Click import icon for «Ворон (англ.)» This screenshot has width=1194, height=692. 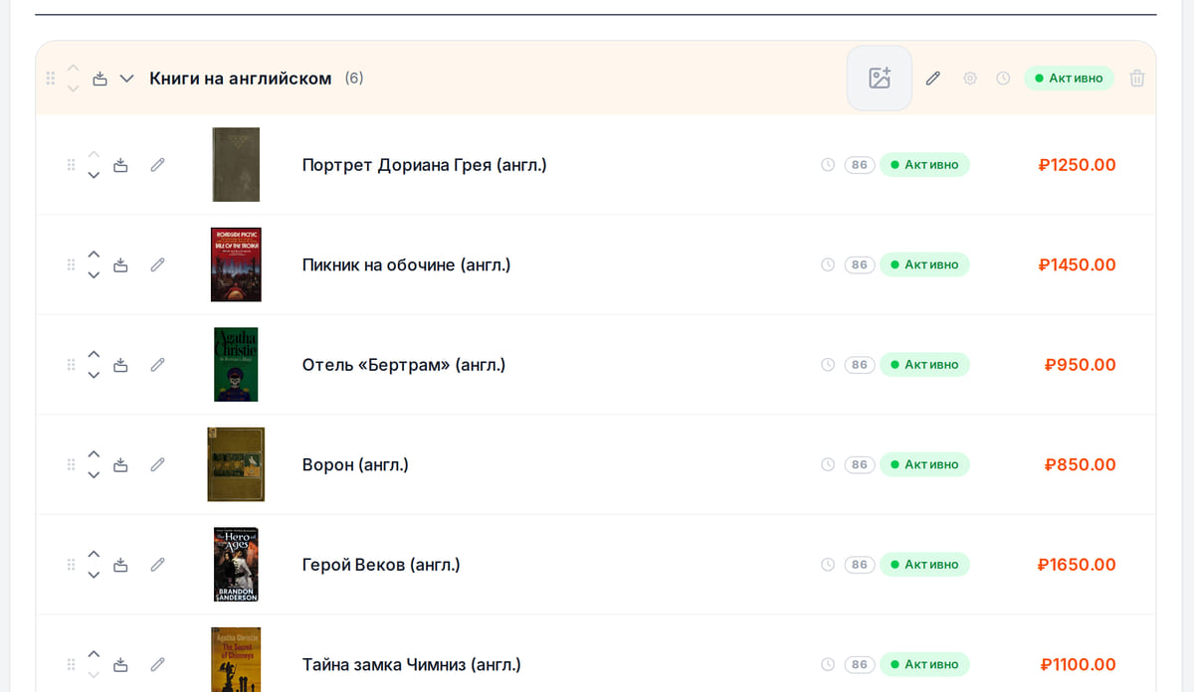pyautogui.click(x=120, y=464)
